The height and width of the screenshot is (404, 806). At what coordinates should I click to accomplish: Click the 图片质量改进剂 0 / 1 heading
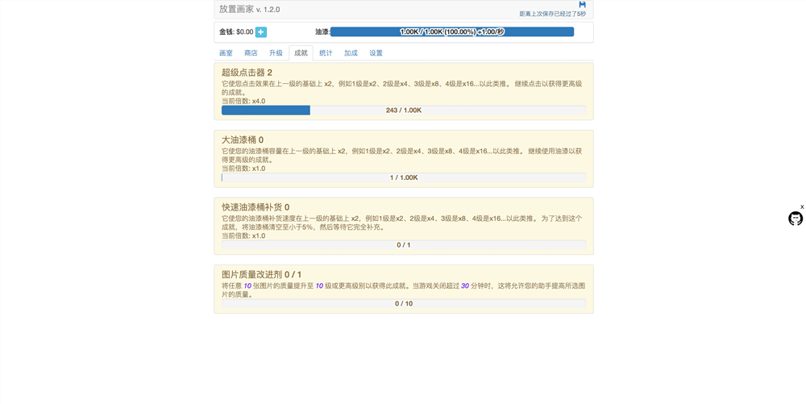coord(261,275)
